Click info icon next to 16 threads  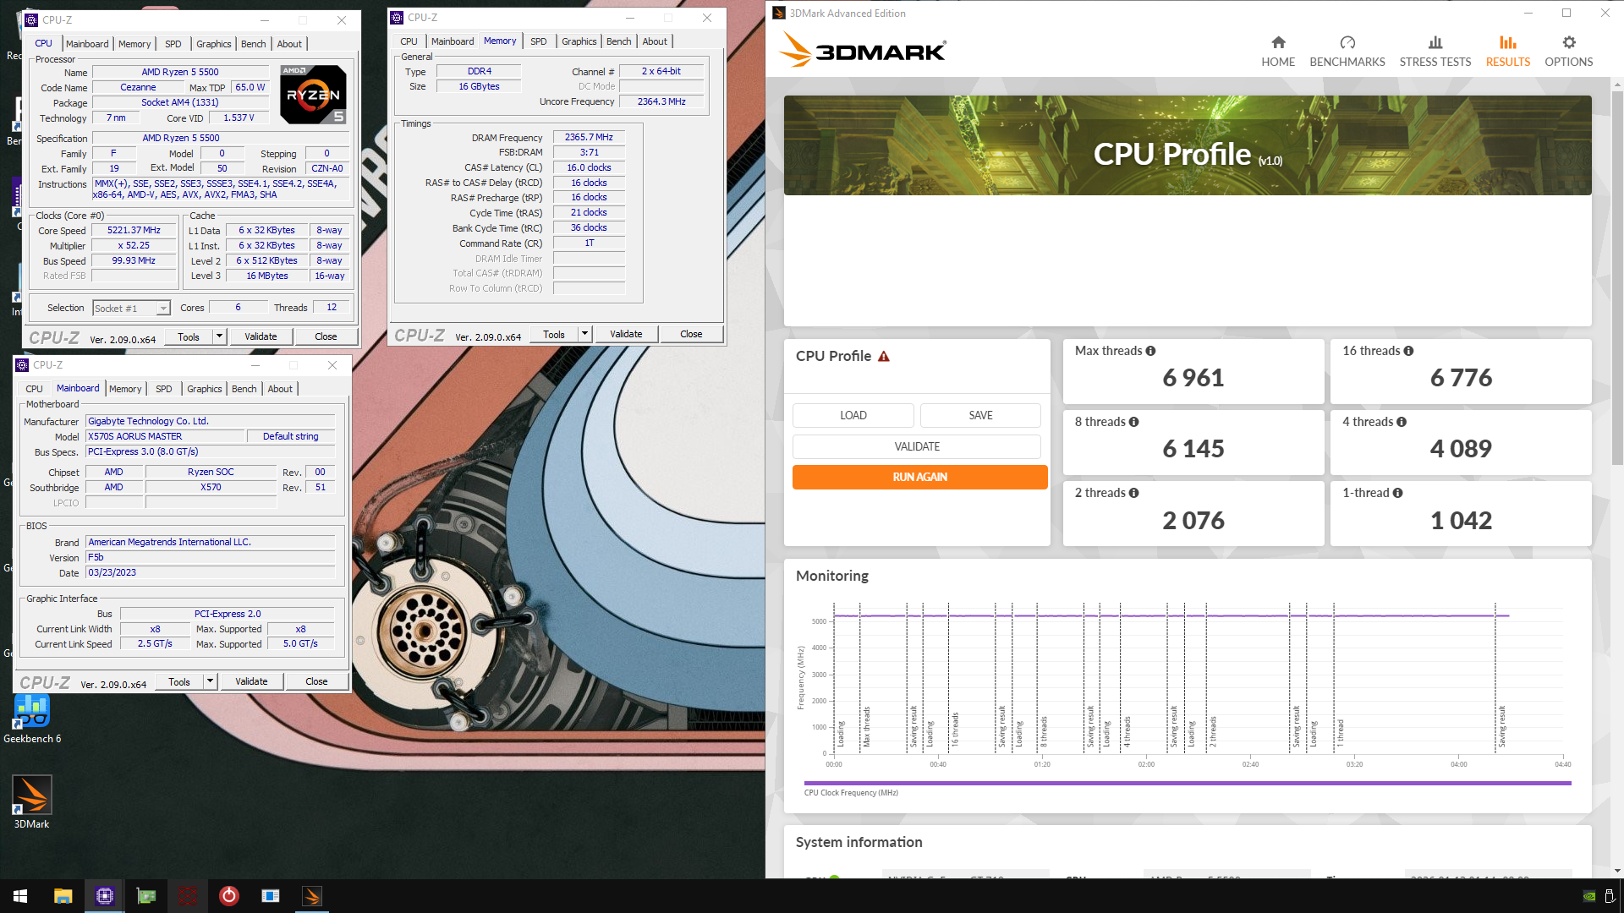pyautogui.click(x=1408, y=351)
